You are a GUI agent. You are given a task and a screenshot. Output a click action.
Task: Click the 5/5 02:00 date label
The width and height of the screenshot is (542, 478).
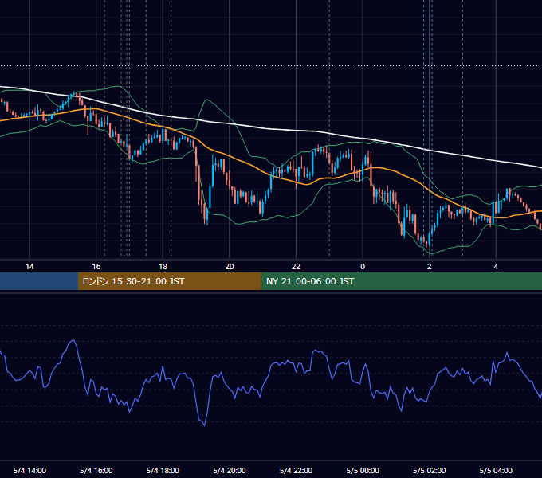430,470
